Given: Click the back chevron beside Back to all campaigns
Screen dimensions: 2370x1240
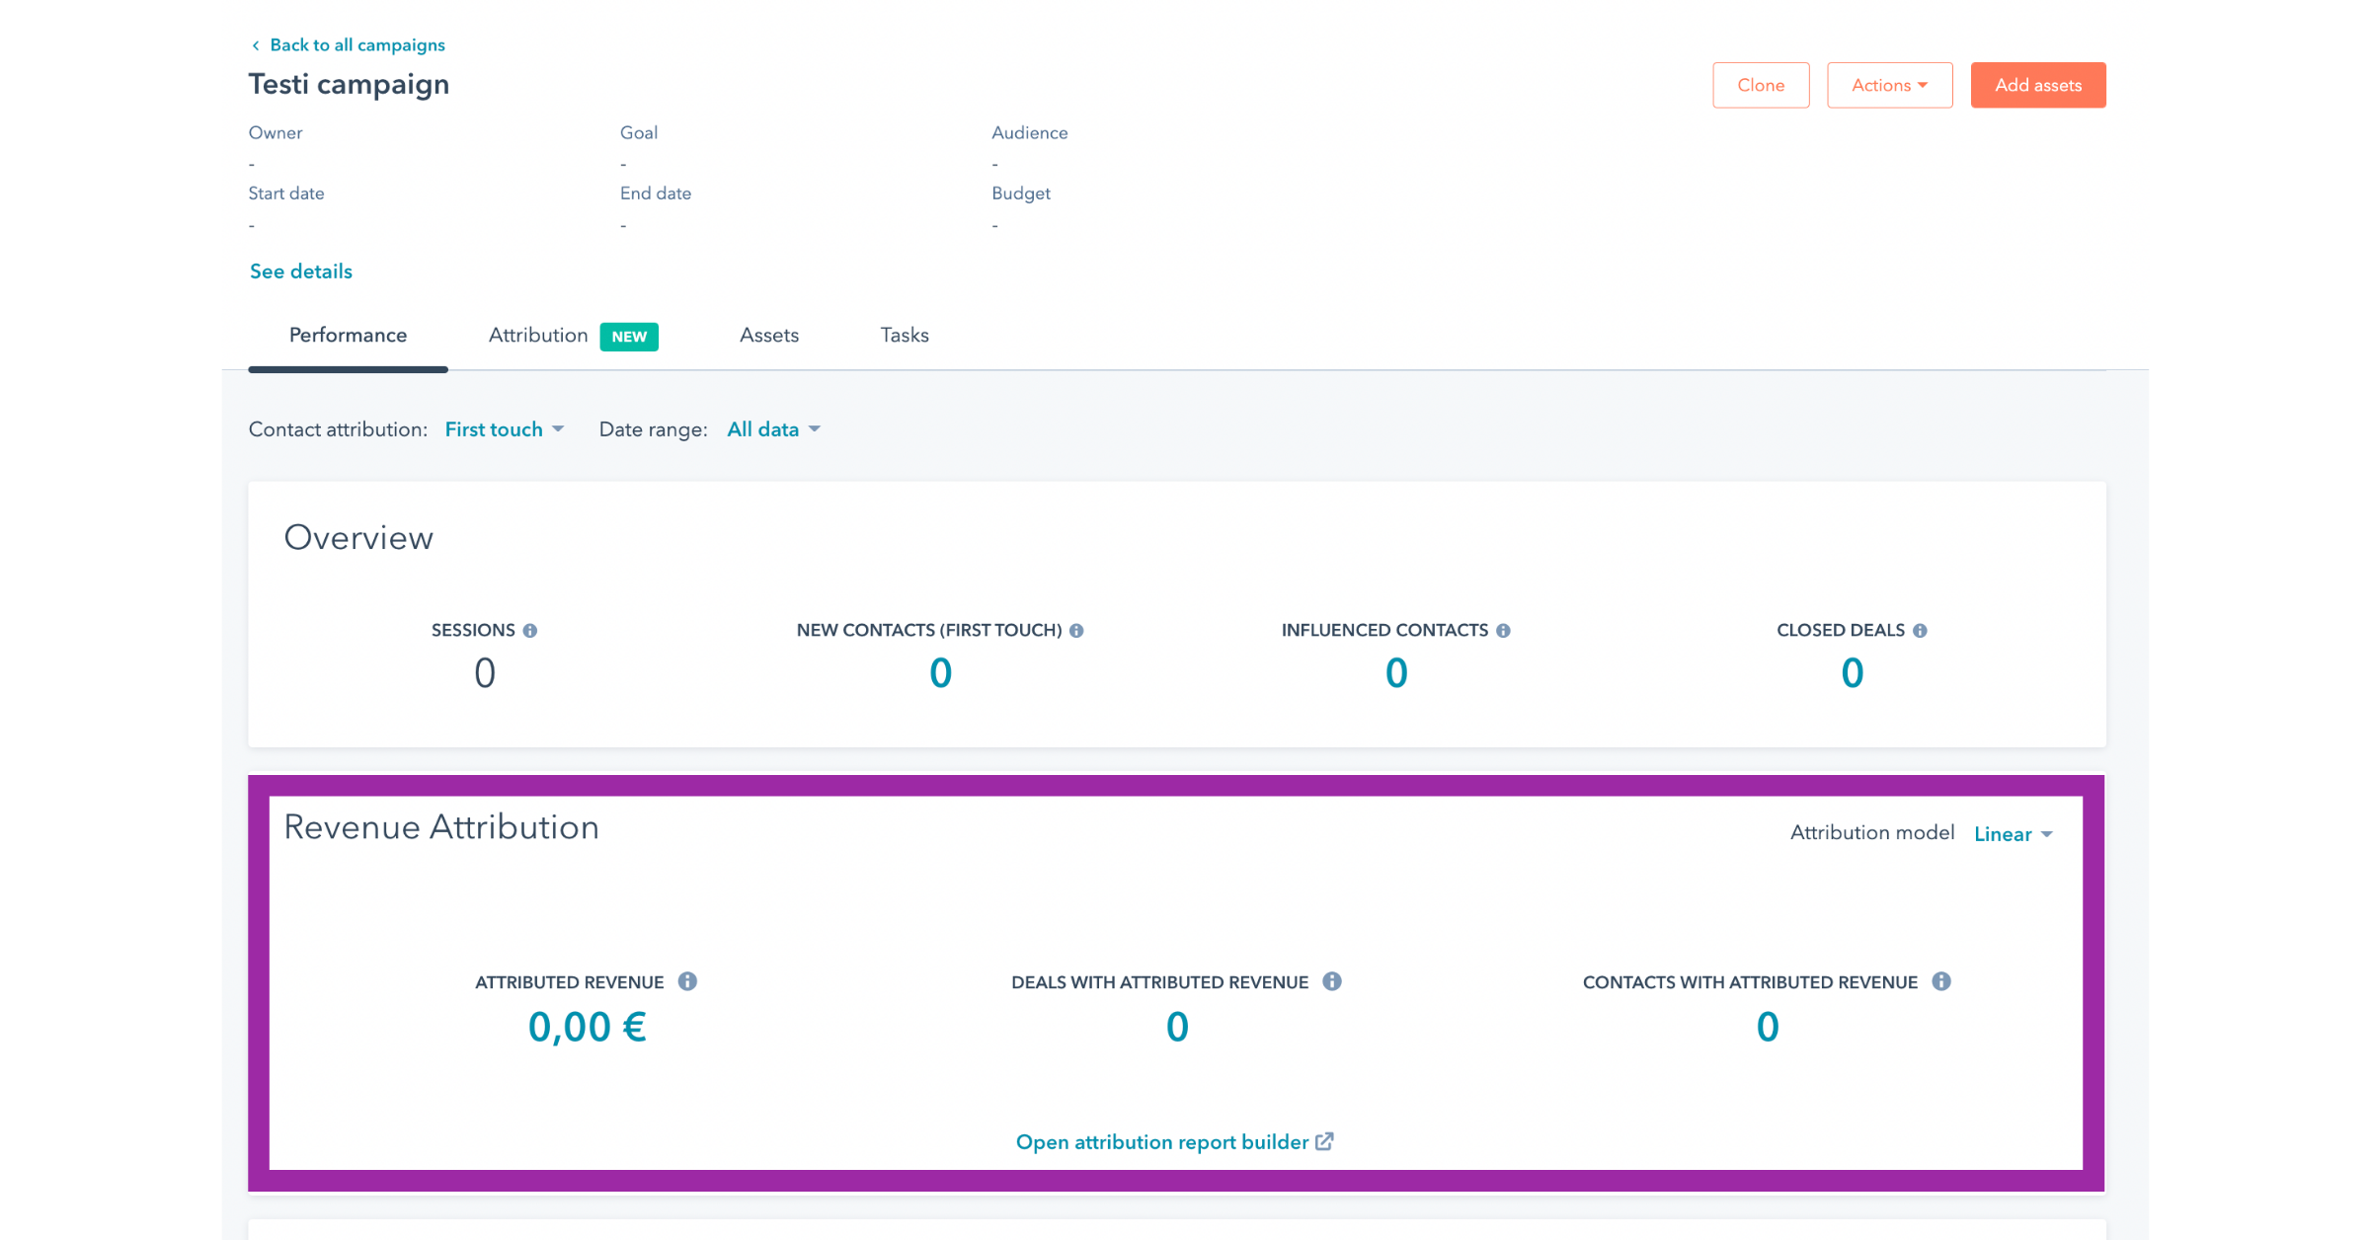Looking at the screenshot, I should click(256, 45).
